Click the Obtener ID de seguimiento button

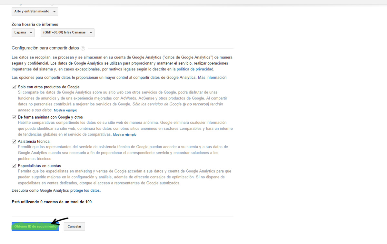coord(35,227)
